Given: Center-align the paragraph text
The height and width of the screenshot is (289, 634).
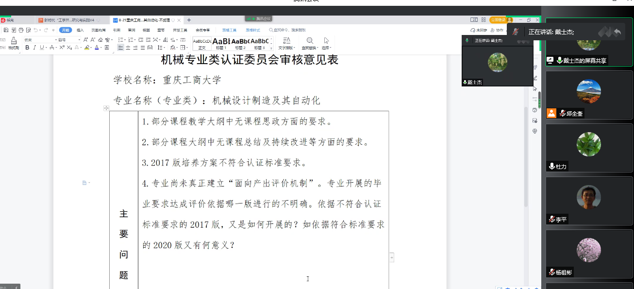Looking at the screenshot, I should (128, 48).
